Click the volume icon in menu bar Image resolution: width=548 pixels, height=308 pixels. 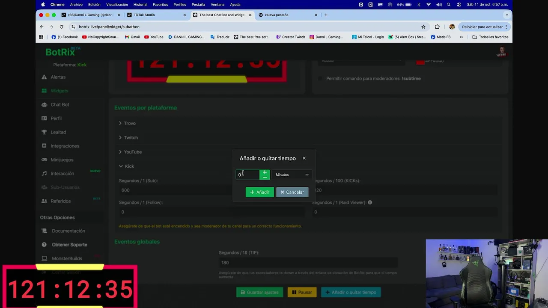[439, 5]
